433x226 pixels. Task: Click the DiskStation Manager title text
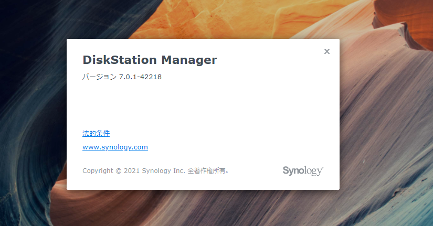[x=150, y=60]
